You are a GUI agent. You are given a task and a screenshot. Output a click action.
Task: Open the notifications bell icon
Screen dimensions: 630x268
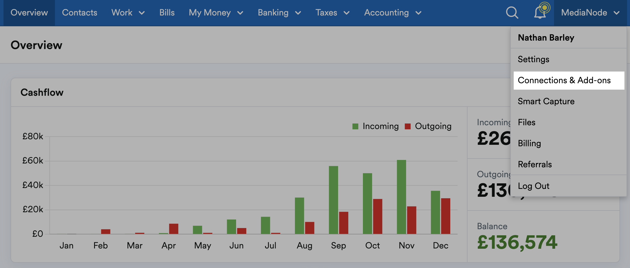pyautogui.click(x=540, y=12)
